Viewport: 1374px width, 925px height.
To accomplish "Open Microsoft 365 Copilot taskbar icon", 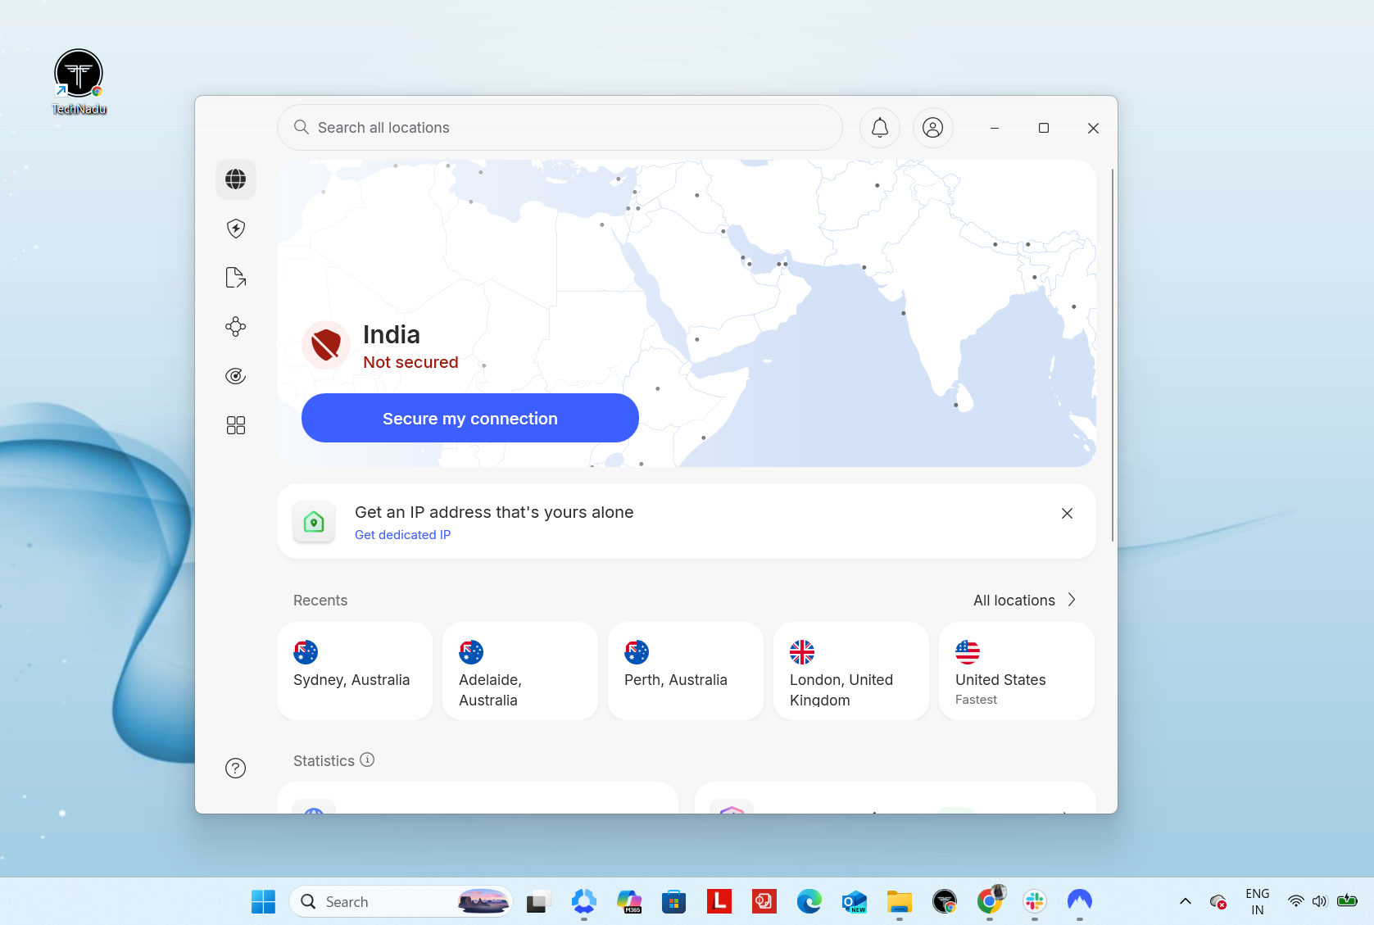I will 629,901.
